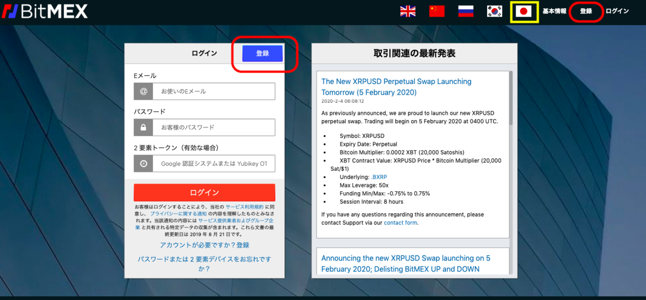Choose the South Korean flag language
Image resolution: width=646 pixels, height=300 pixels.
point(495,11)
